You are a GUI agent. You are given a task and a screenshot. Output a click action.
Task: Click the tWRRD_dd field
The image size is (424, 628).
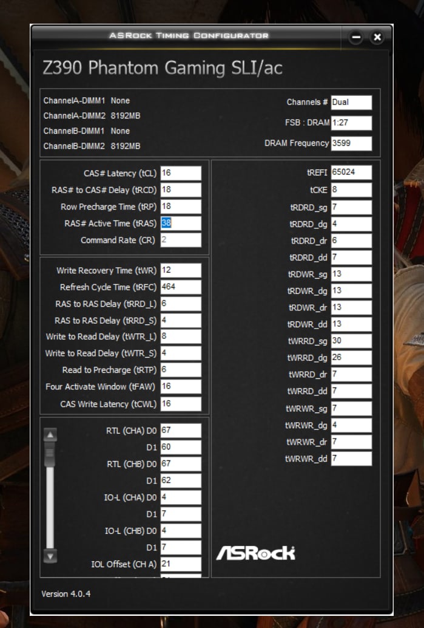pyautogui.click(x=351, y=391)
